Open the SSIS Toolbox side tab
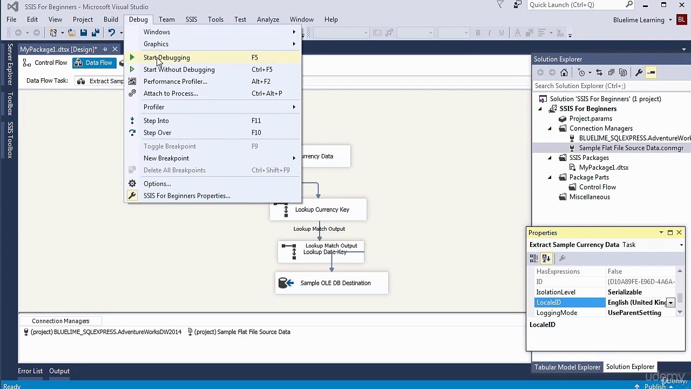691x389 pixels. [10, 140]
